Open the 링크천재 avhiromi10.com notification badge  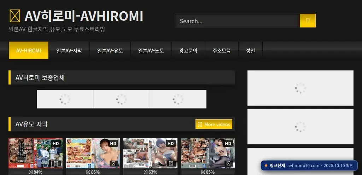click(x=309, y=165)
